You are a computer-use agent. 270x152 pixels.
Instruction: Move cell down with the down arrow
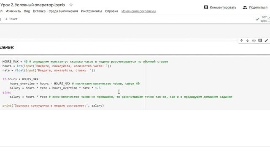(248, 41)
